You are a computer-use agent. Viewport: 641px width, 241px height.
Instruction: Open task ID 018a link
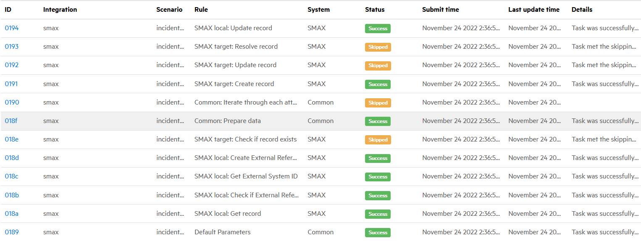click(12, 214)
